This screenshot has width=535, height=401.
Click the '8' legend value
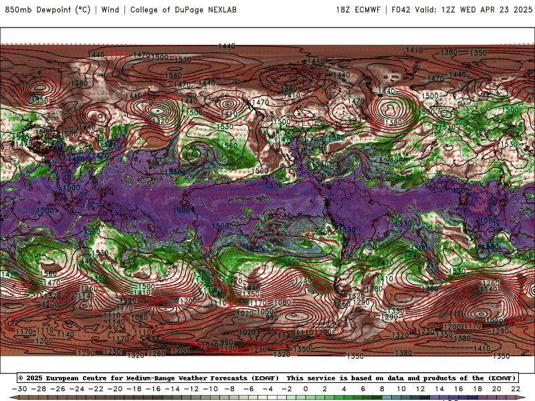click(382, 389)
